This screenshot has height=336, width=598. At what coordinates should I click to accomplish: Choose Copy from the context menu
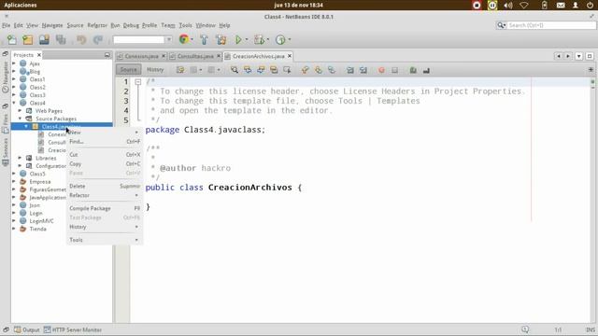(x=104, y=164)
